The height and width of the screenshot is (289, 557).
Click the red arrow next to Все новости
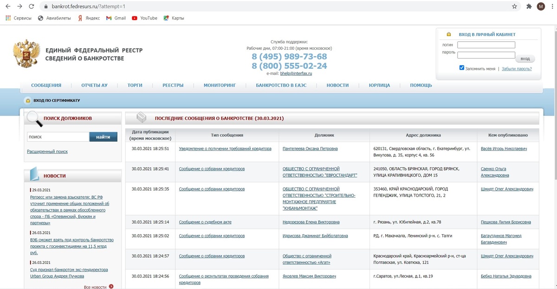111,287
